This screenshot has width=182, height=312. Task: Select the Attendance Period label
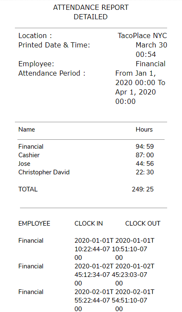(x=52, y=74)
